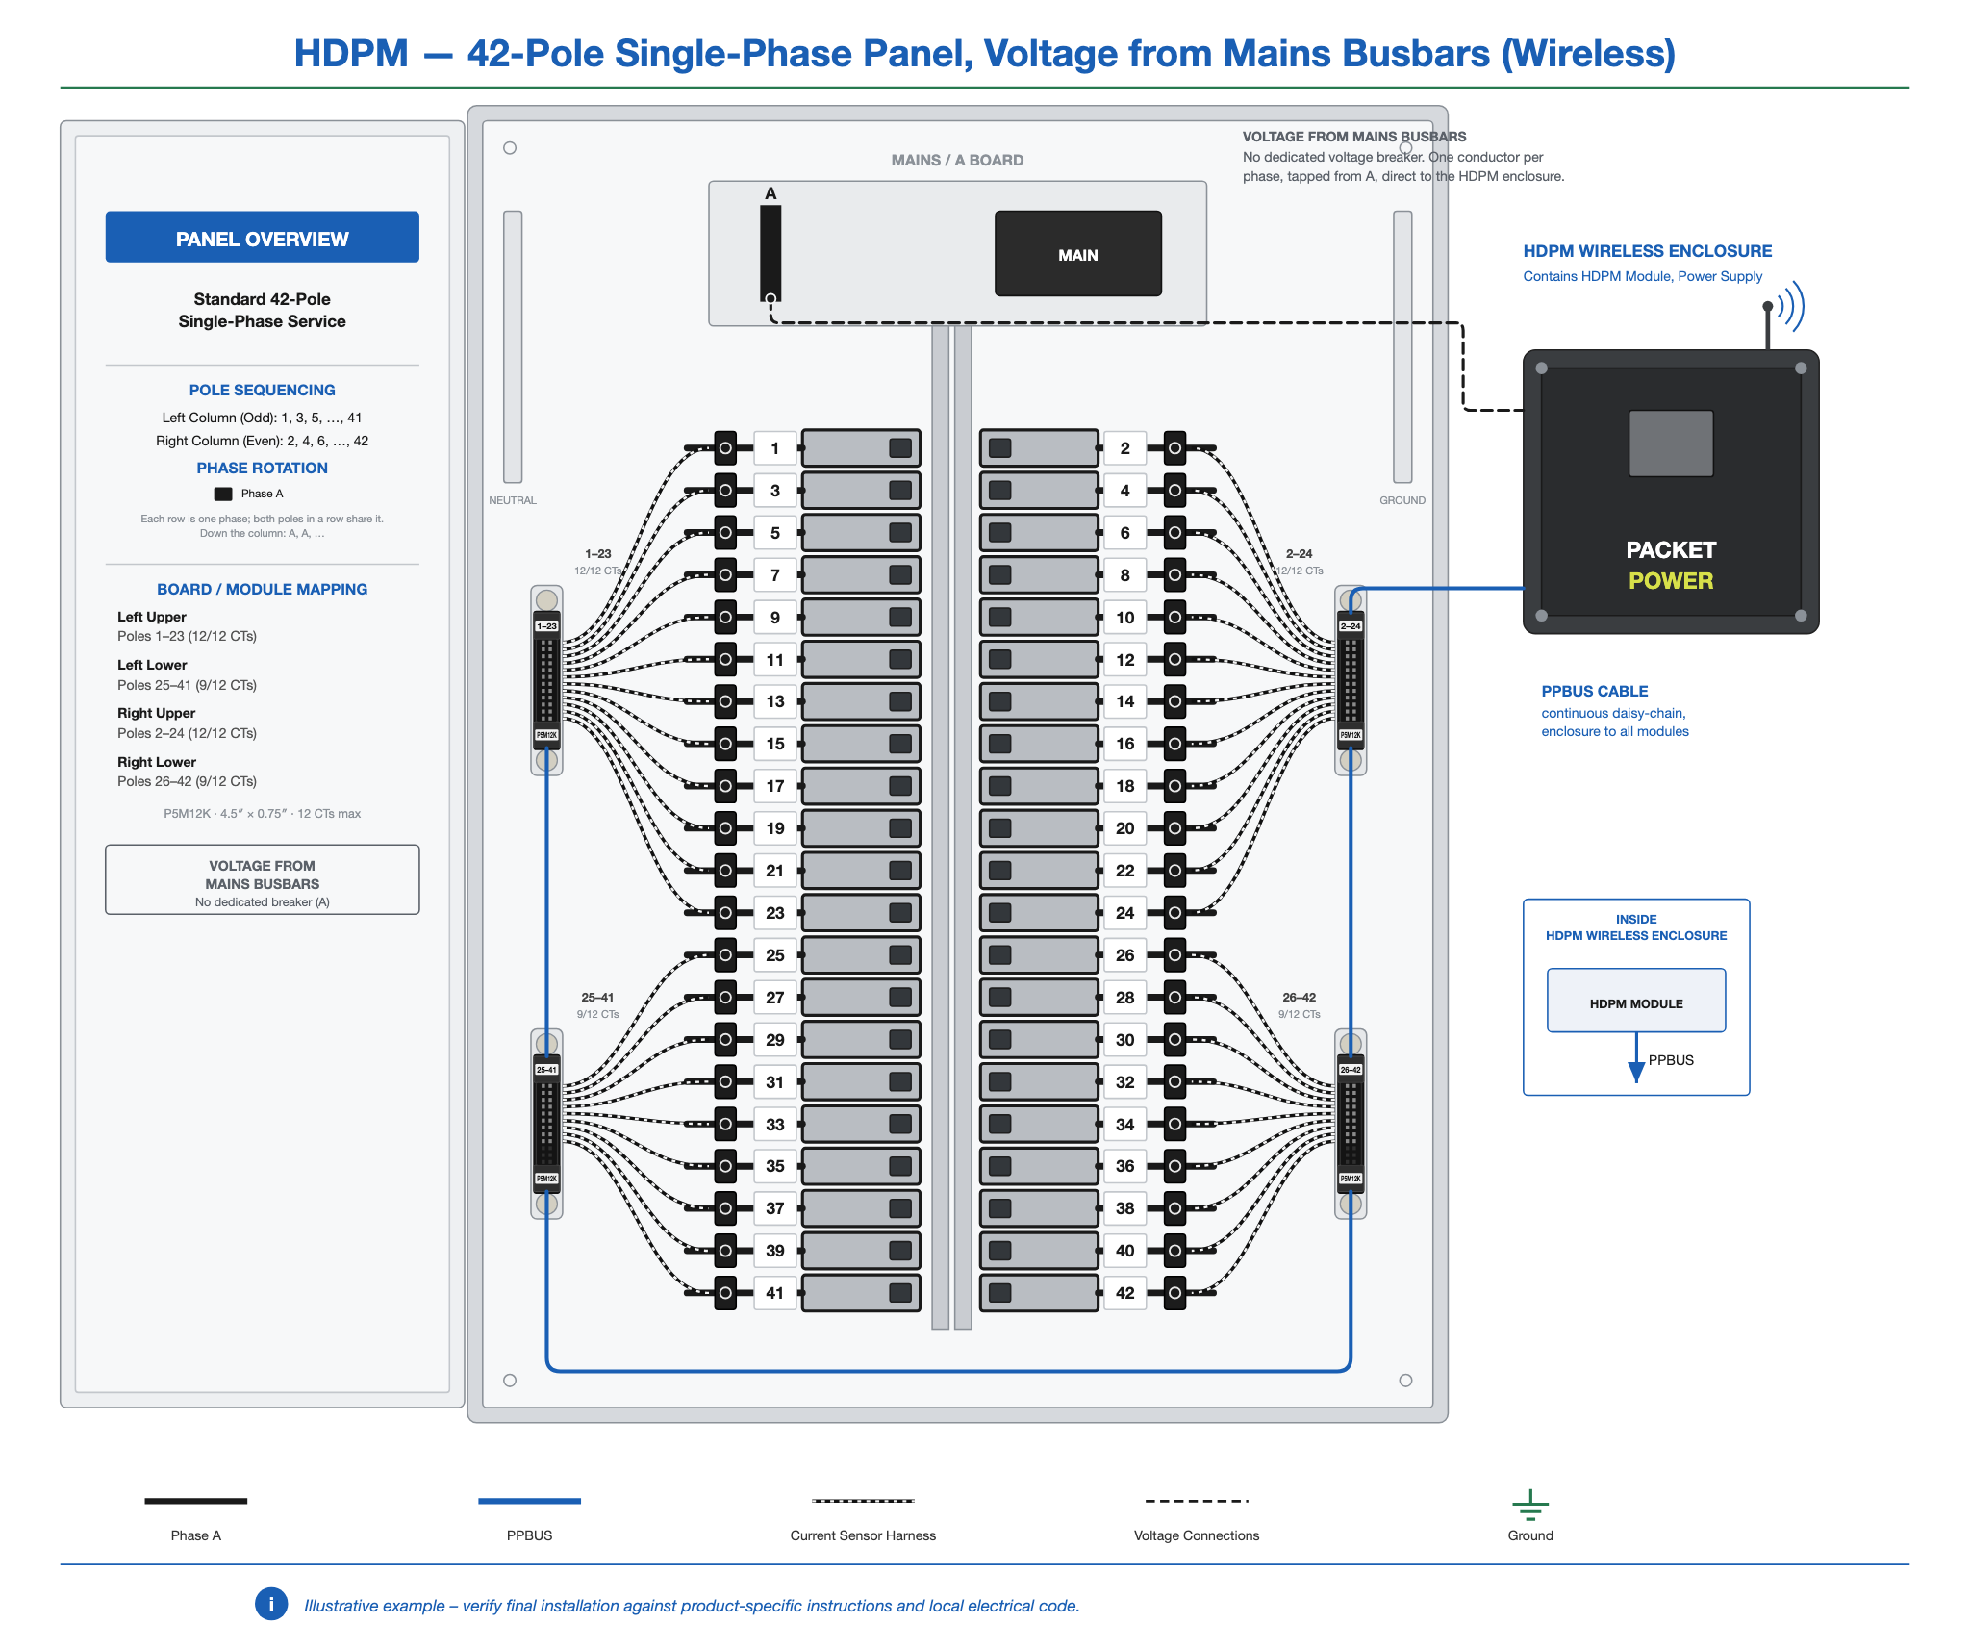
Task: Click the 25–41 CT sensor module
Action: coord(547,1124)
